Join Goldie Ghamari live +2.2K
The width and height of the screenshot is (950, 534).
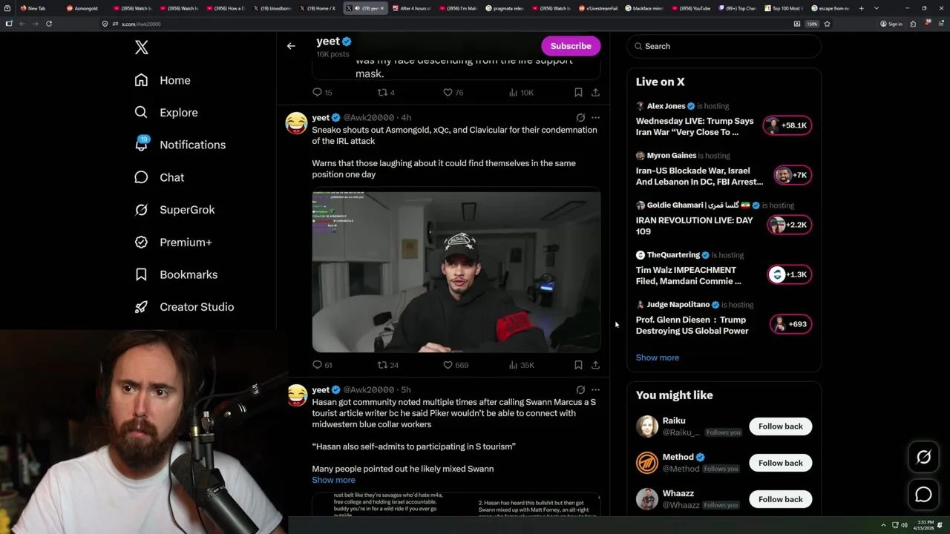tap(789, 225)
